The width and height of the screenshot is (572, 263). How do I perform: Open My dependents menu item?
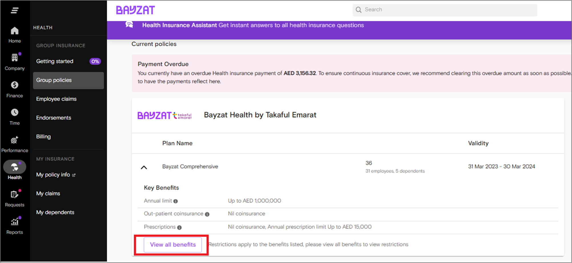pyautogui.click(x=55, y=212)
